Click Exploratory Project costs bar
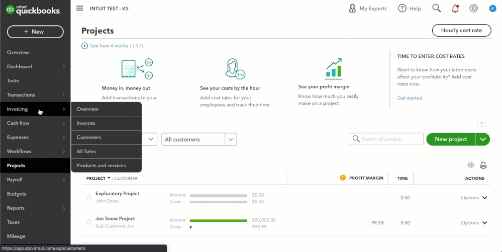This screenshot has height=252, width=502. pyautogui.click(x=219, y=202)
